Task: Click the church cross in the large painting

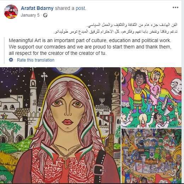Action: click(44, 76)
